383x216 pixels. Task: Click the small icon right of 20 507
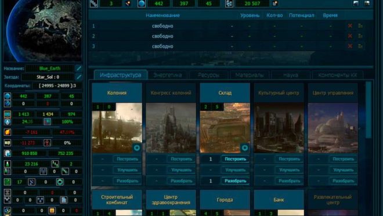pyautogui.click(x=275, y=3)
